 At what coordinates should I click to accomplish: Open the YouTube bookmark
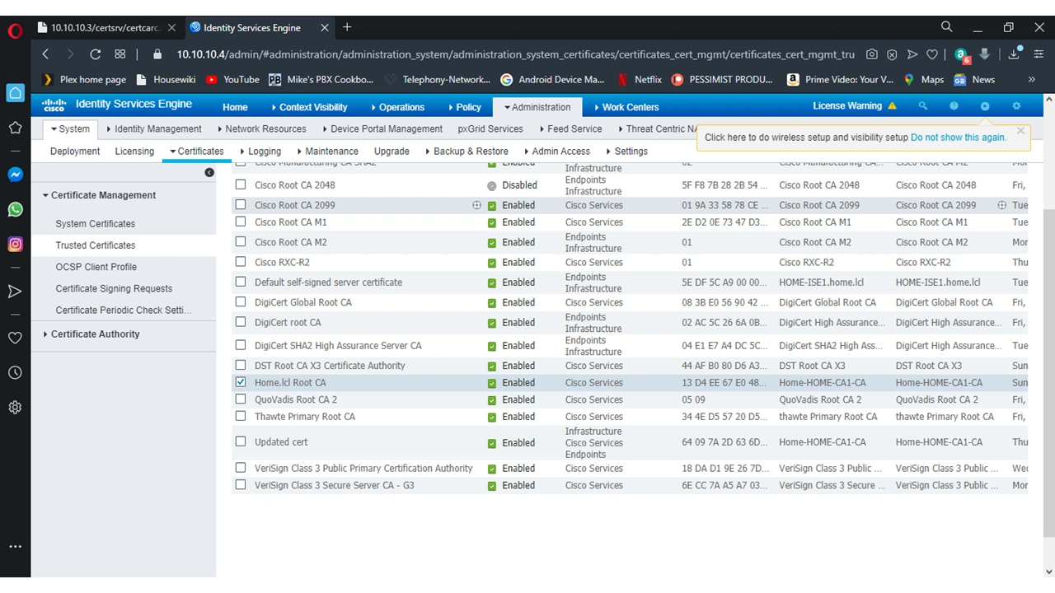(232, 80)
